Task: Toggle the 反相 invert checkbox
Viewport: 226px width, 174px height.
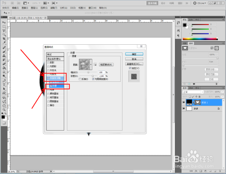Action: point(80,79)
